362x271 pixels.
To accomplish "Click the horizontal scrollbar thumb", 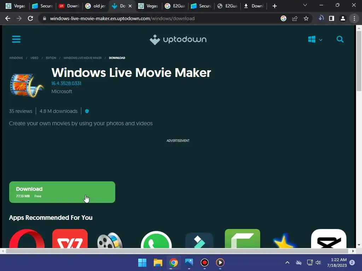I will (177, 251).
